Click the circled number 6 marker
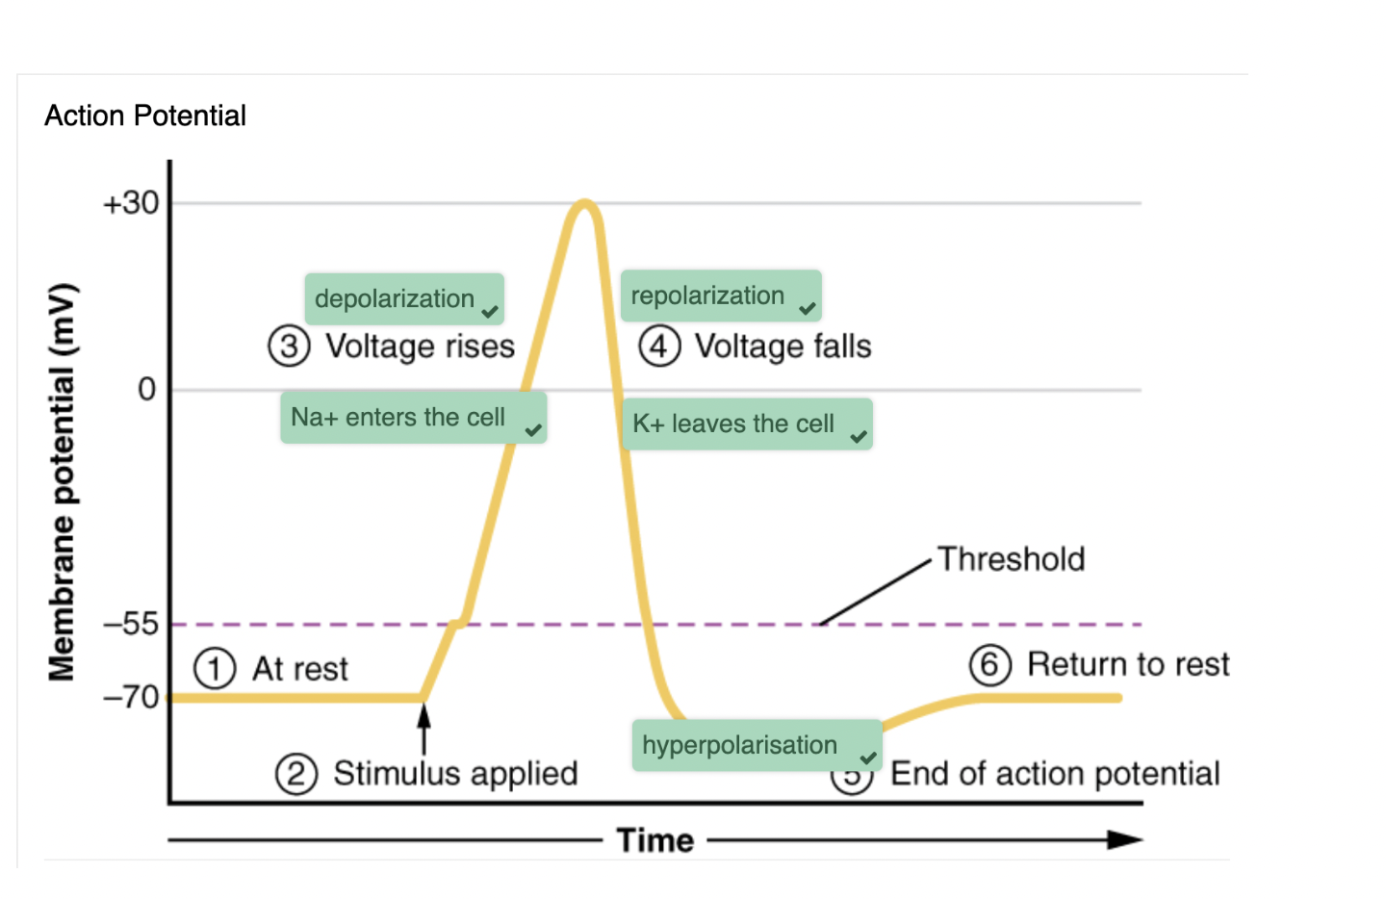Image resolution: width=1386 pixels, height=899 pixels. (989, 665)
